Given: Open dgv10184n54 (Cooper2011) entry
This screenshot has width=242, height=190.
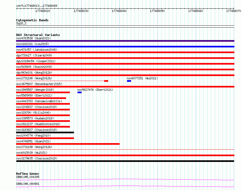Looking at the screenshot, I should pos(36,61).
